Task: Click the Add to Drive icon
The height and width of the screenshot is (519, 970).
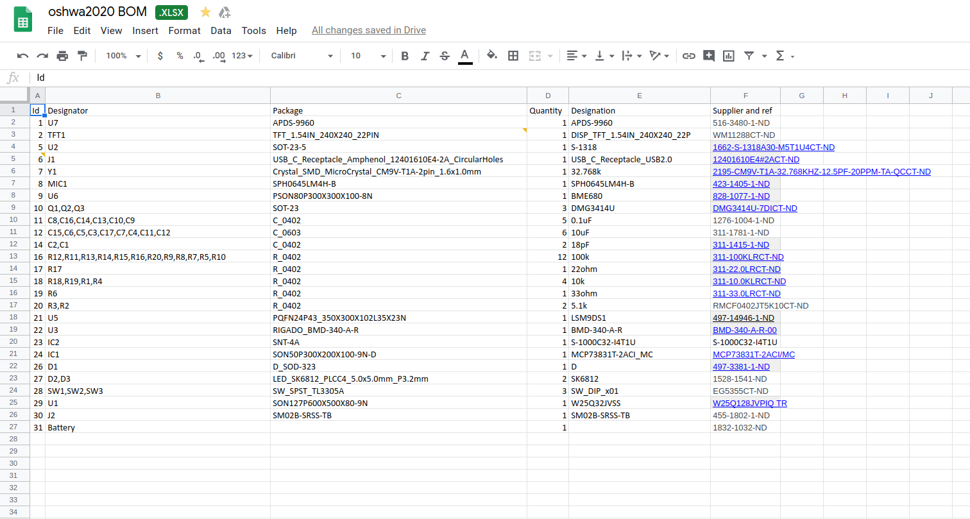Action: [225, 12]
